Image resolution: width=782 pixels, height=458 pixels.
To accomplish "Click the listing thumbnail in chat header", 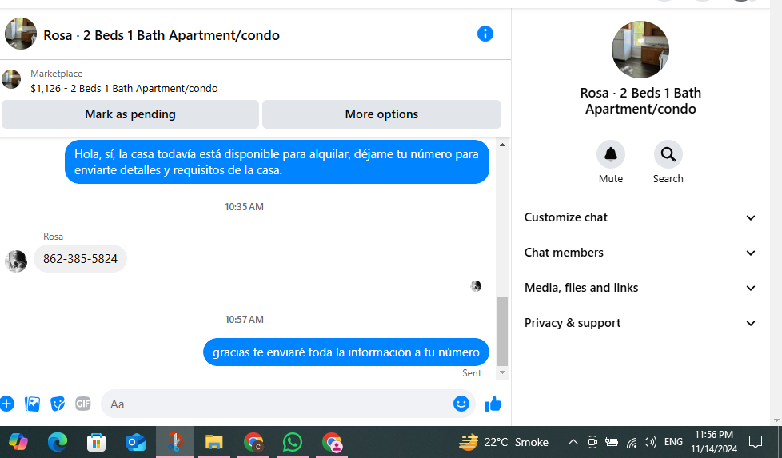I will point(21,34).
